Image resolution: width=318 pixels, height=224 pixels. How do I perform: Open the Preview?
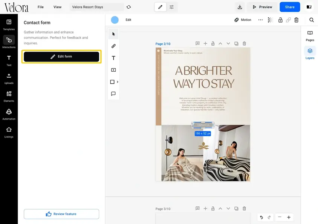[263, 7]
